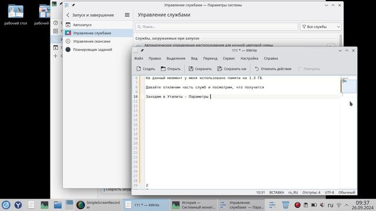Click the Отступы: 4 indentation selector in status bar
376x211 pixels.
tap(311, 192)
